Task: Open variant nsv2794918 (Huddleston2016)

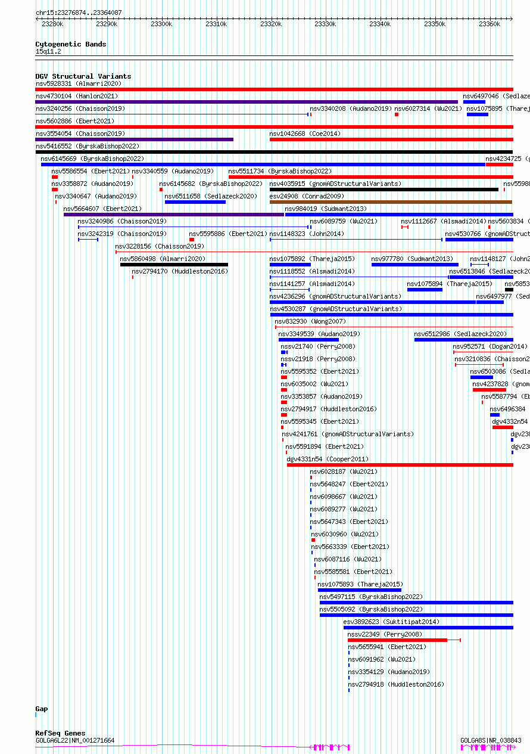Action: [x=396, y=684]
